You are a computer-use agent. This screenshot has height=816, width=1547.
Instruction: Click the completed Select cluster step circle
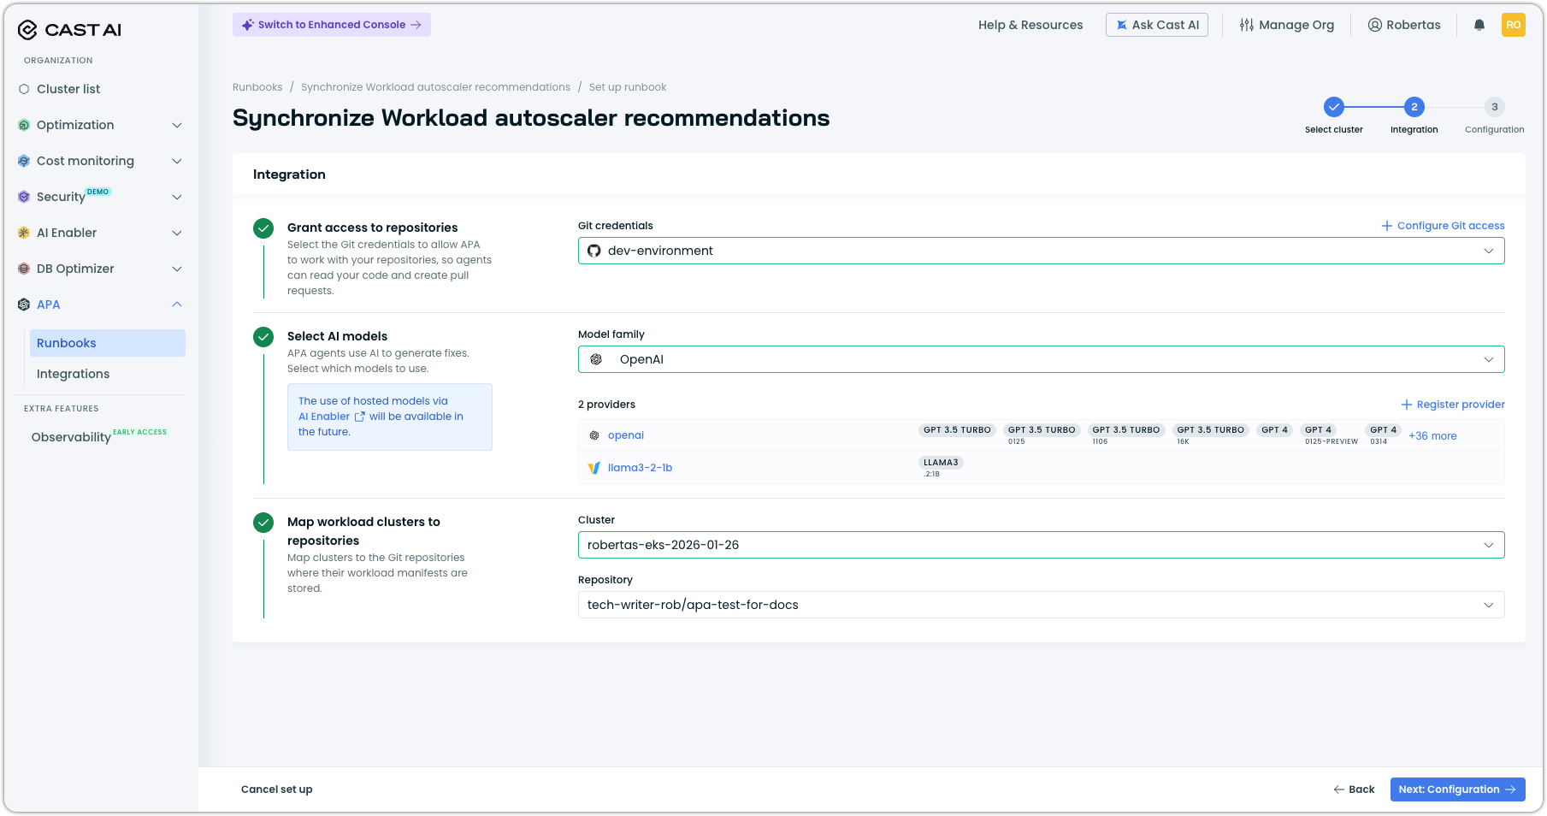click(1334, 107)
